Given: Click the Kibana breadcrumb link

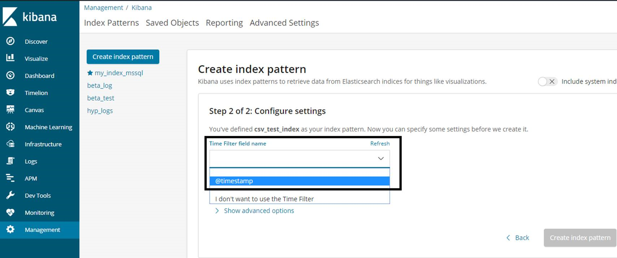Looking at the screenshot, I should (142, 8).
